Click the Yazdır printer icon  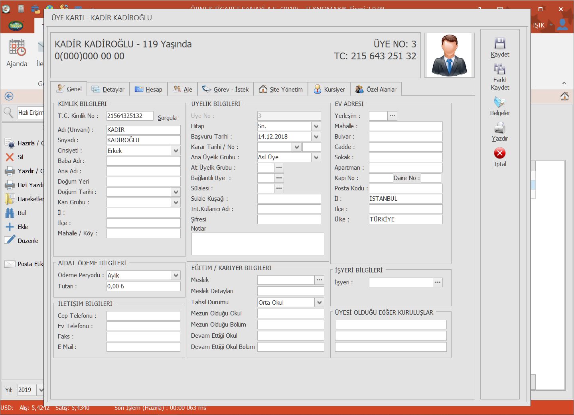[x=499, y=128]
